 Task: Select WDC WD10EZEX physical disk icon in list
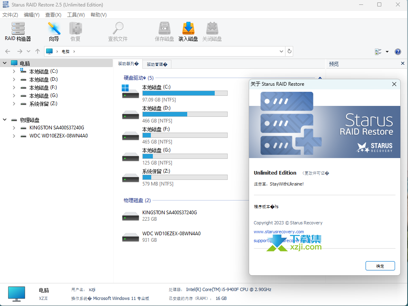pos(130,237)
